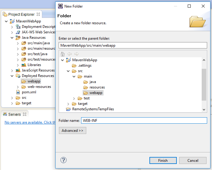Expand the test folder in dialog tree
The width and height of the screenshot is (212, 170).
click(x=74, y=98)
